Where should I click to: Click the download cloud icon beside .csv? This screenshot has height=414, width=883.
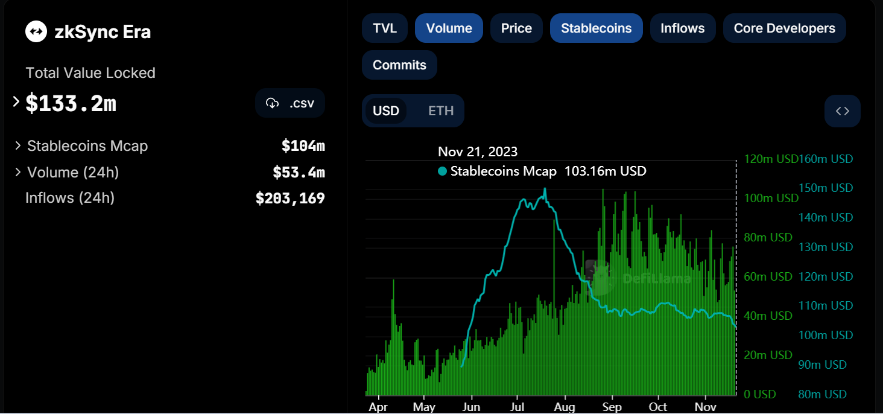[273, 103]
